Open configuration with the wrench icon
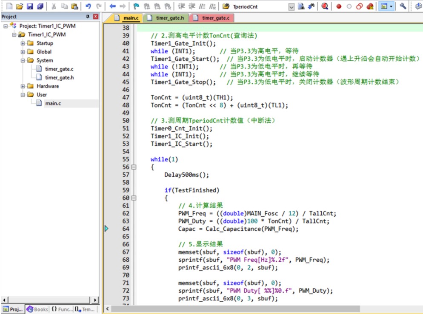 pos(403,6)
